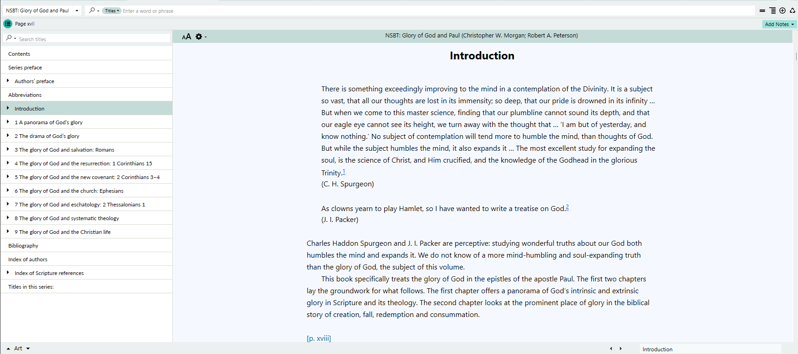Screen dimensions: 798x354
Task: Expand chapter 3 Romans tree arrow
Action: click(8, 149)
